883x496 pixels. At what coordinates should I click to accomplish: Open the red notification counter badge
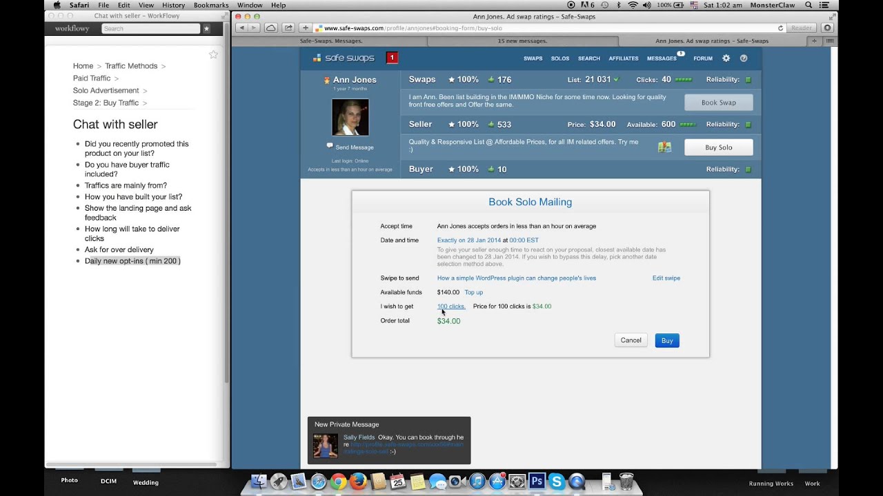392,58
